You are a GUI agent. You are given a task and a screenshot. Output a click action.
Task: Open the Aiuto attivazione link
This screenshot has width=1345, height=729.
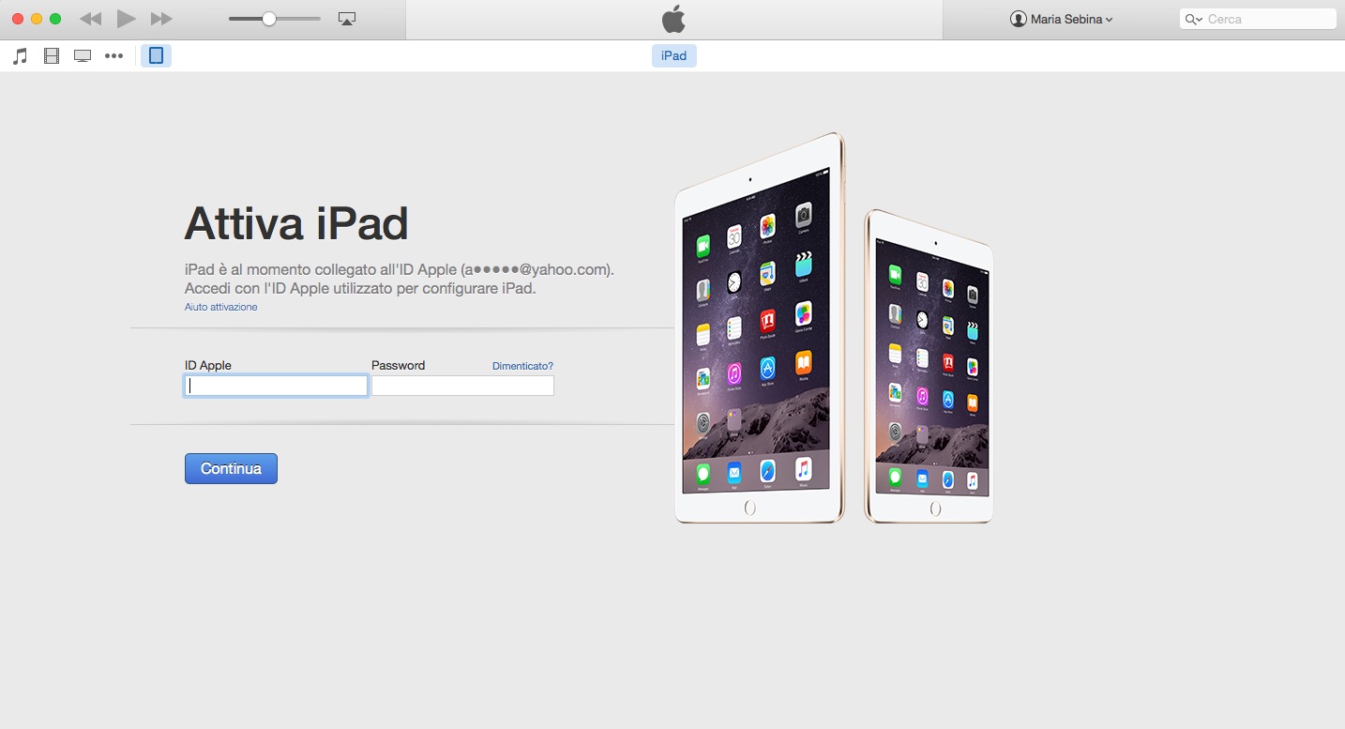(x=220, y=307)
